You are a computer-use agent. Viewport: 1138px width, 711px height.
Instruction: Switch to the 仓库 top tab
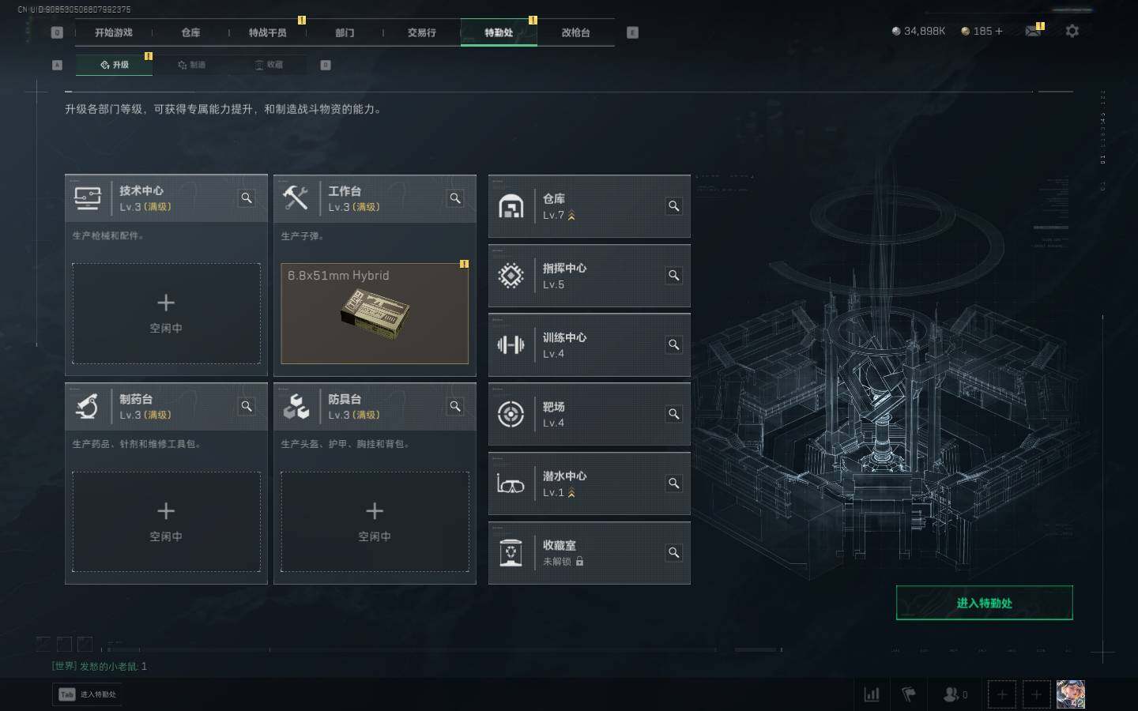tap(190, 32)
